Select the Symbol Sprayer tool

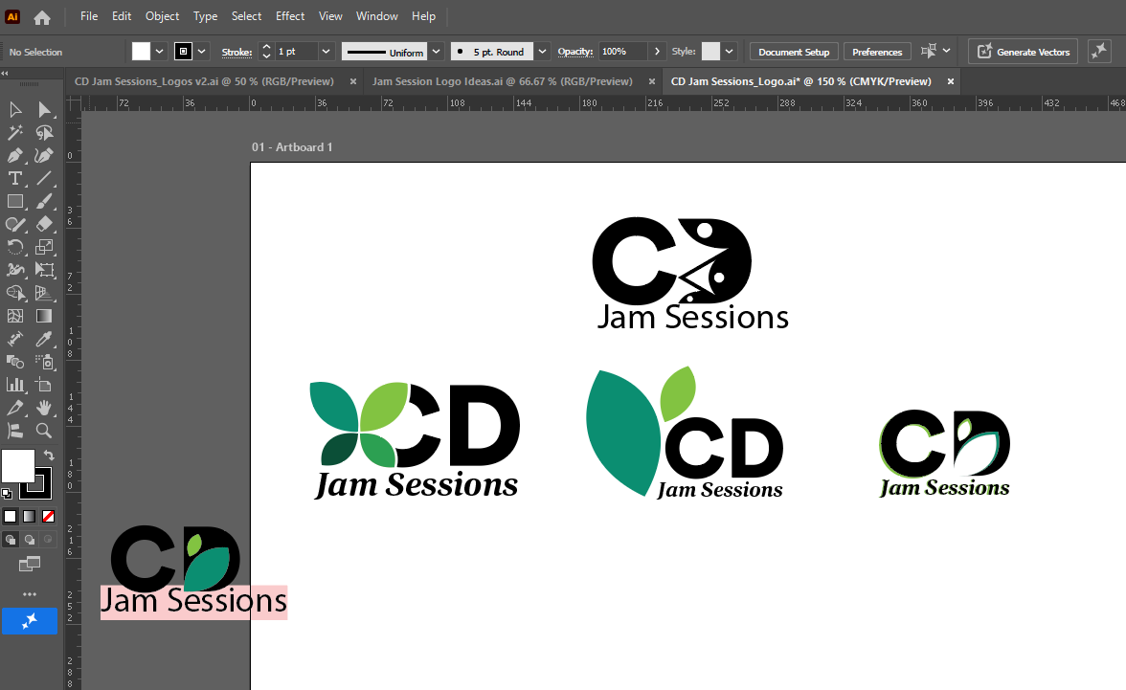point(44,362)
